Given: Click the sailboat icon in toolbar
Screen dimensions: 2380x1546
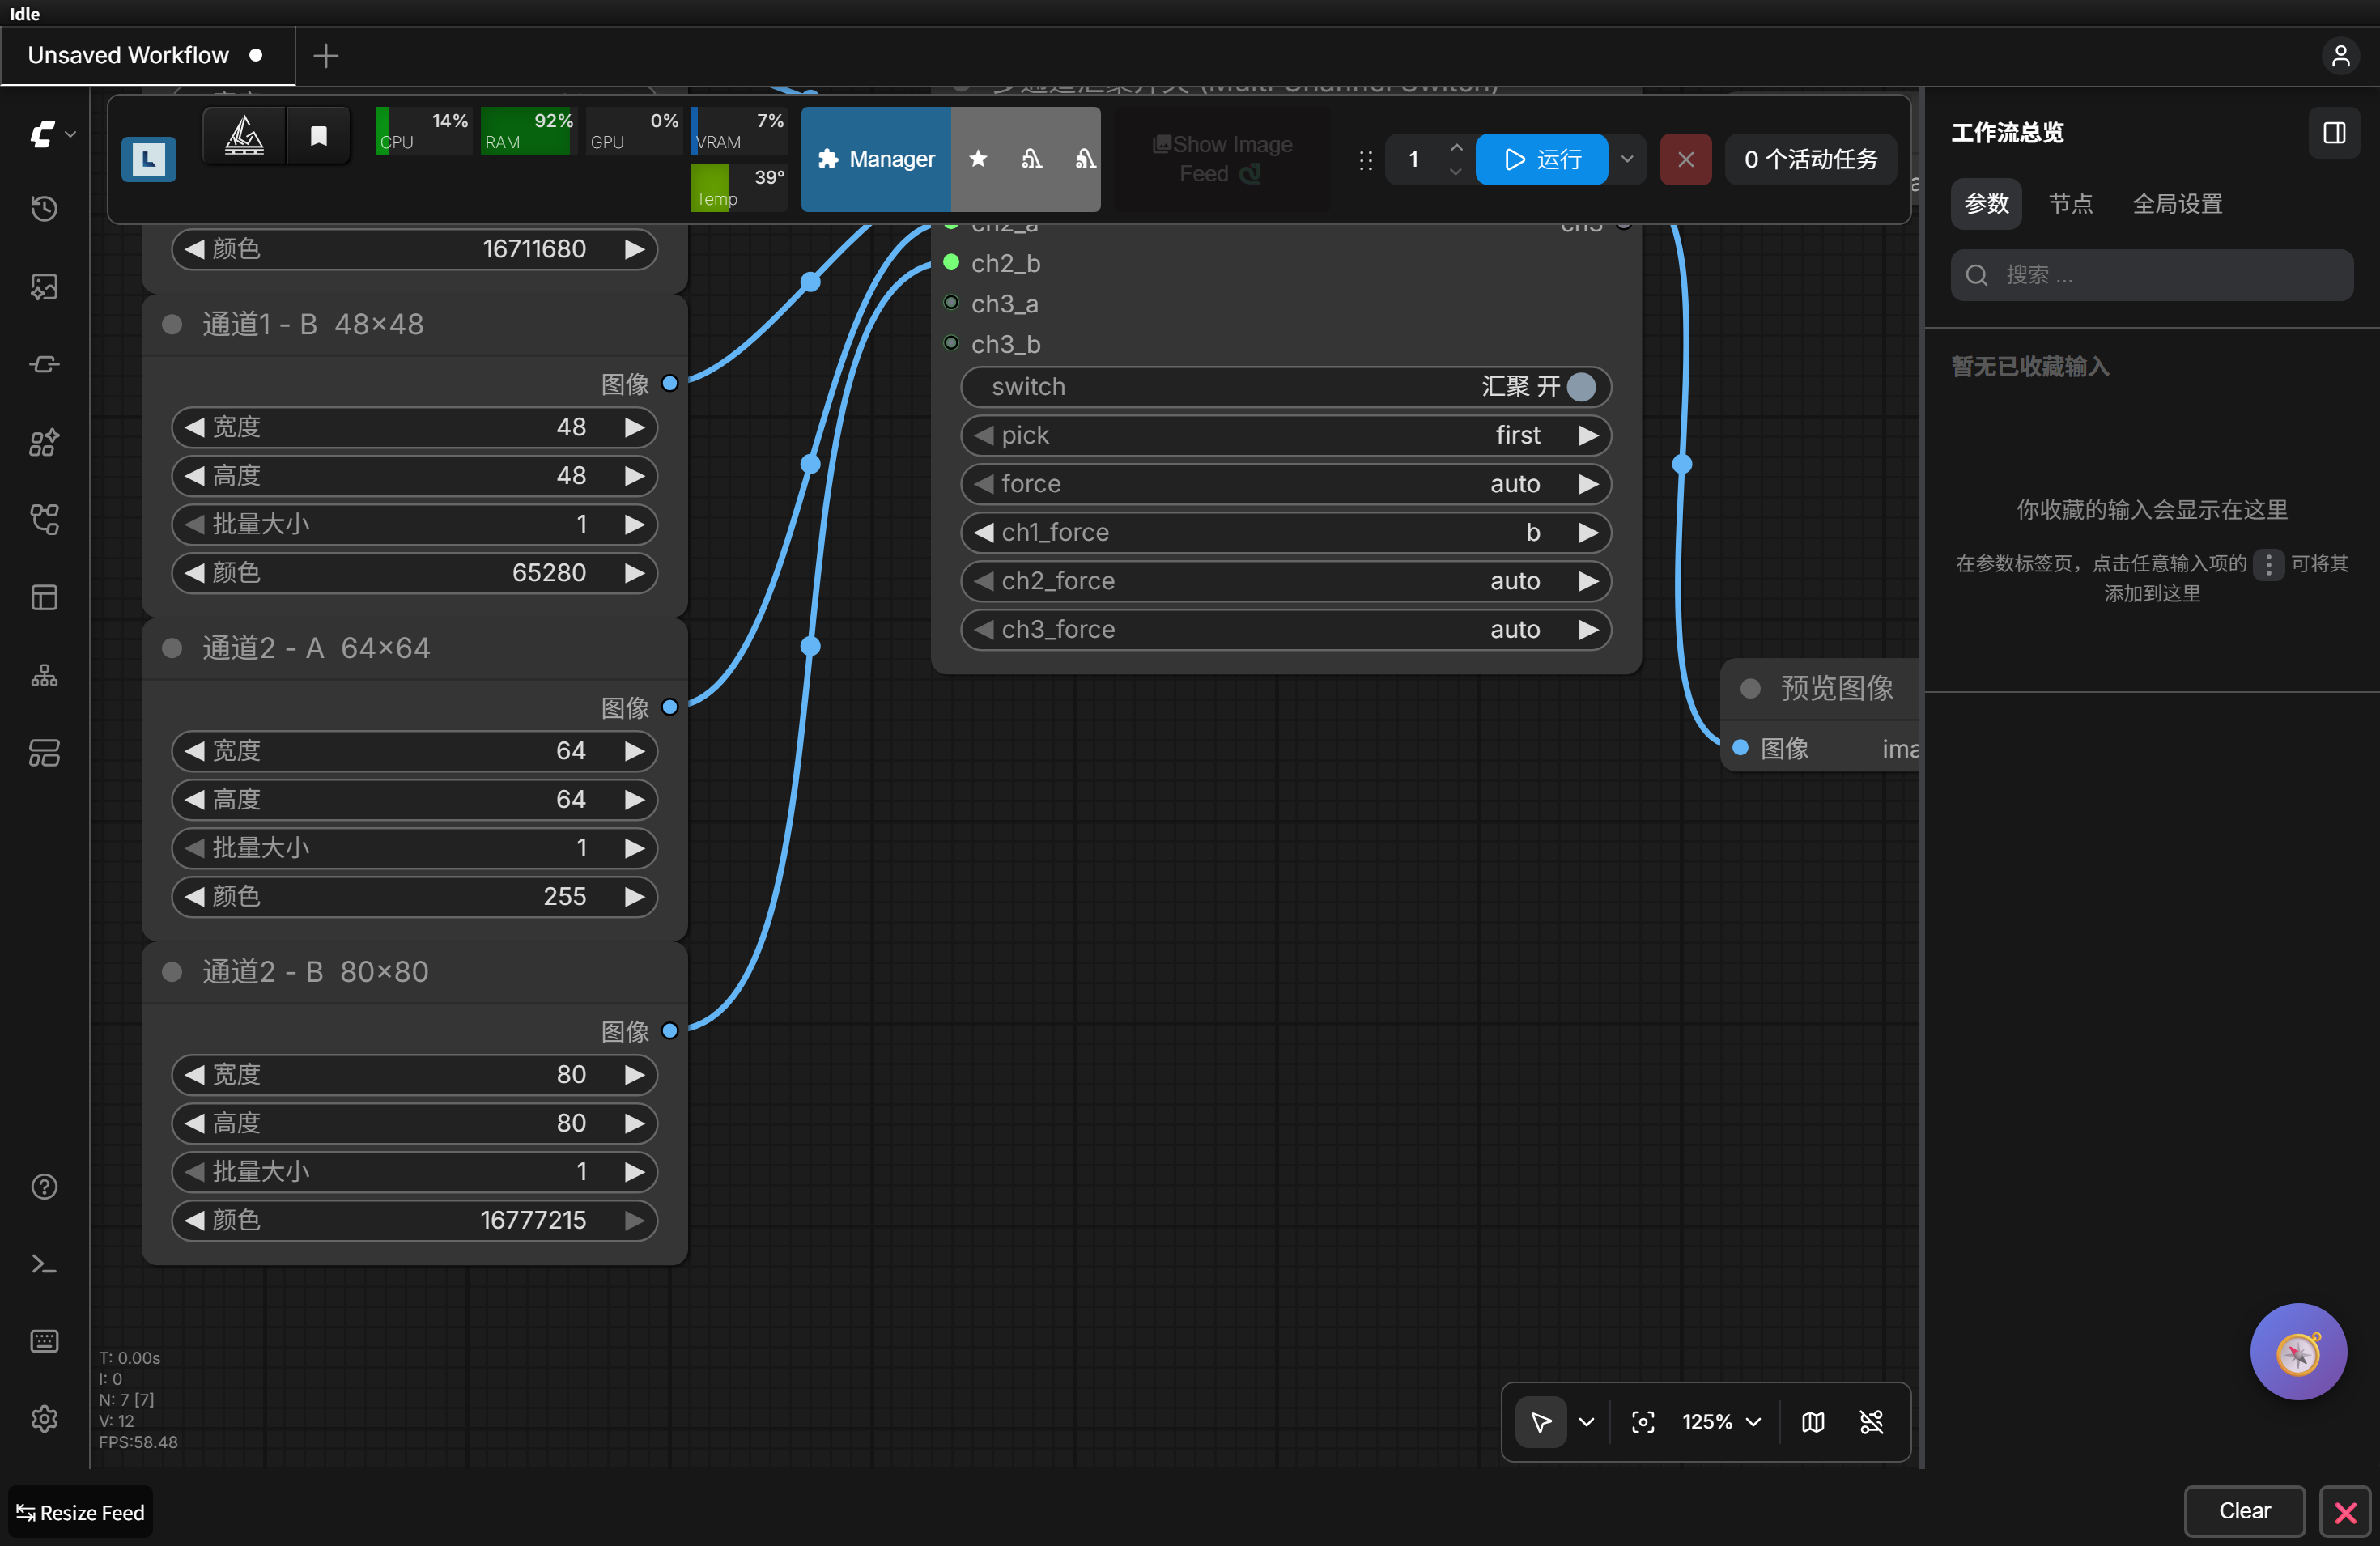Looking at the screenshot, I should click(244, 135).
